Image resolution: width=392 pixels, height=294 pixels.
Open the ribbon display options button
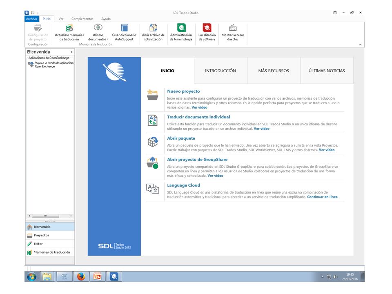tap(335, 13)
